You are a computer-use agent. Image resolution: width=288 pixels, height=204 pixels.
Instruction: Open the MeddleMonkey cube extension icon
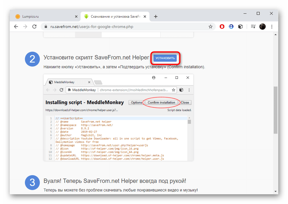240,27
